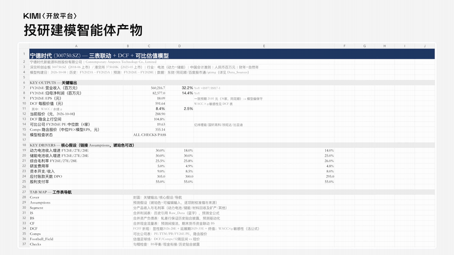Click current share price 288.90
This screenshot has height=255, width=454.
click(x=160, y=114)
